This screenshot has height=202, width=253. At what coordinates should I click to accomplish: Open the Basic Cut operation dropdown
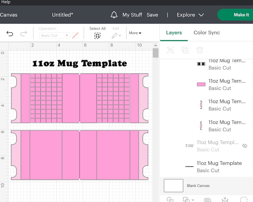[54, 35]
